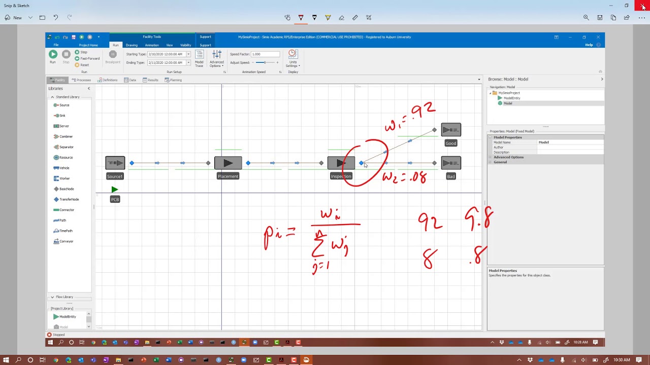Open Starting Type date dropdown
Viewport: 650px width, 365px height.
188,54
